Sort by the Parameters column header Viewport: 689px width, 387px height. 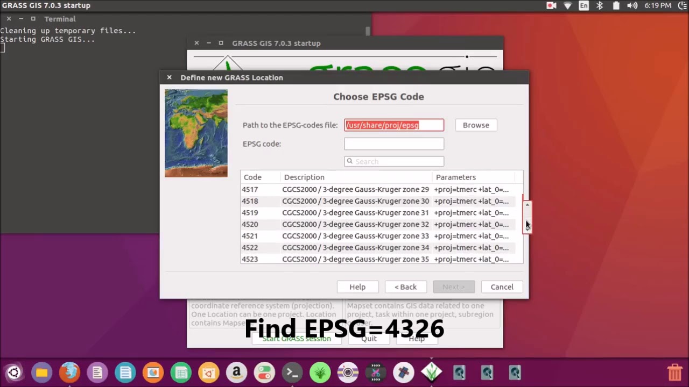[474, 177]
